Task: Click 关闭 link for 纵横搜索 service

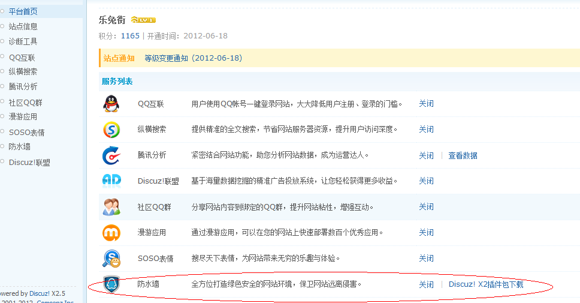Action: point(426,129)
